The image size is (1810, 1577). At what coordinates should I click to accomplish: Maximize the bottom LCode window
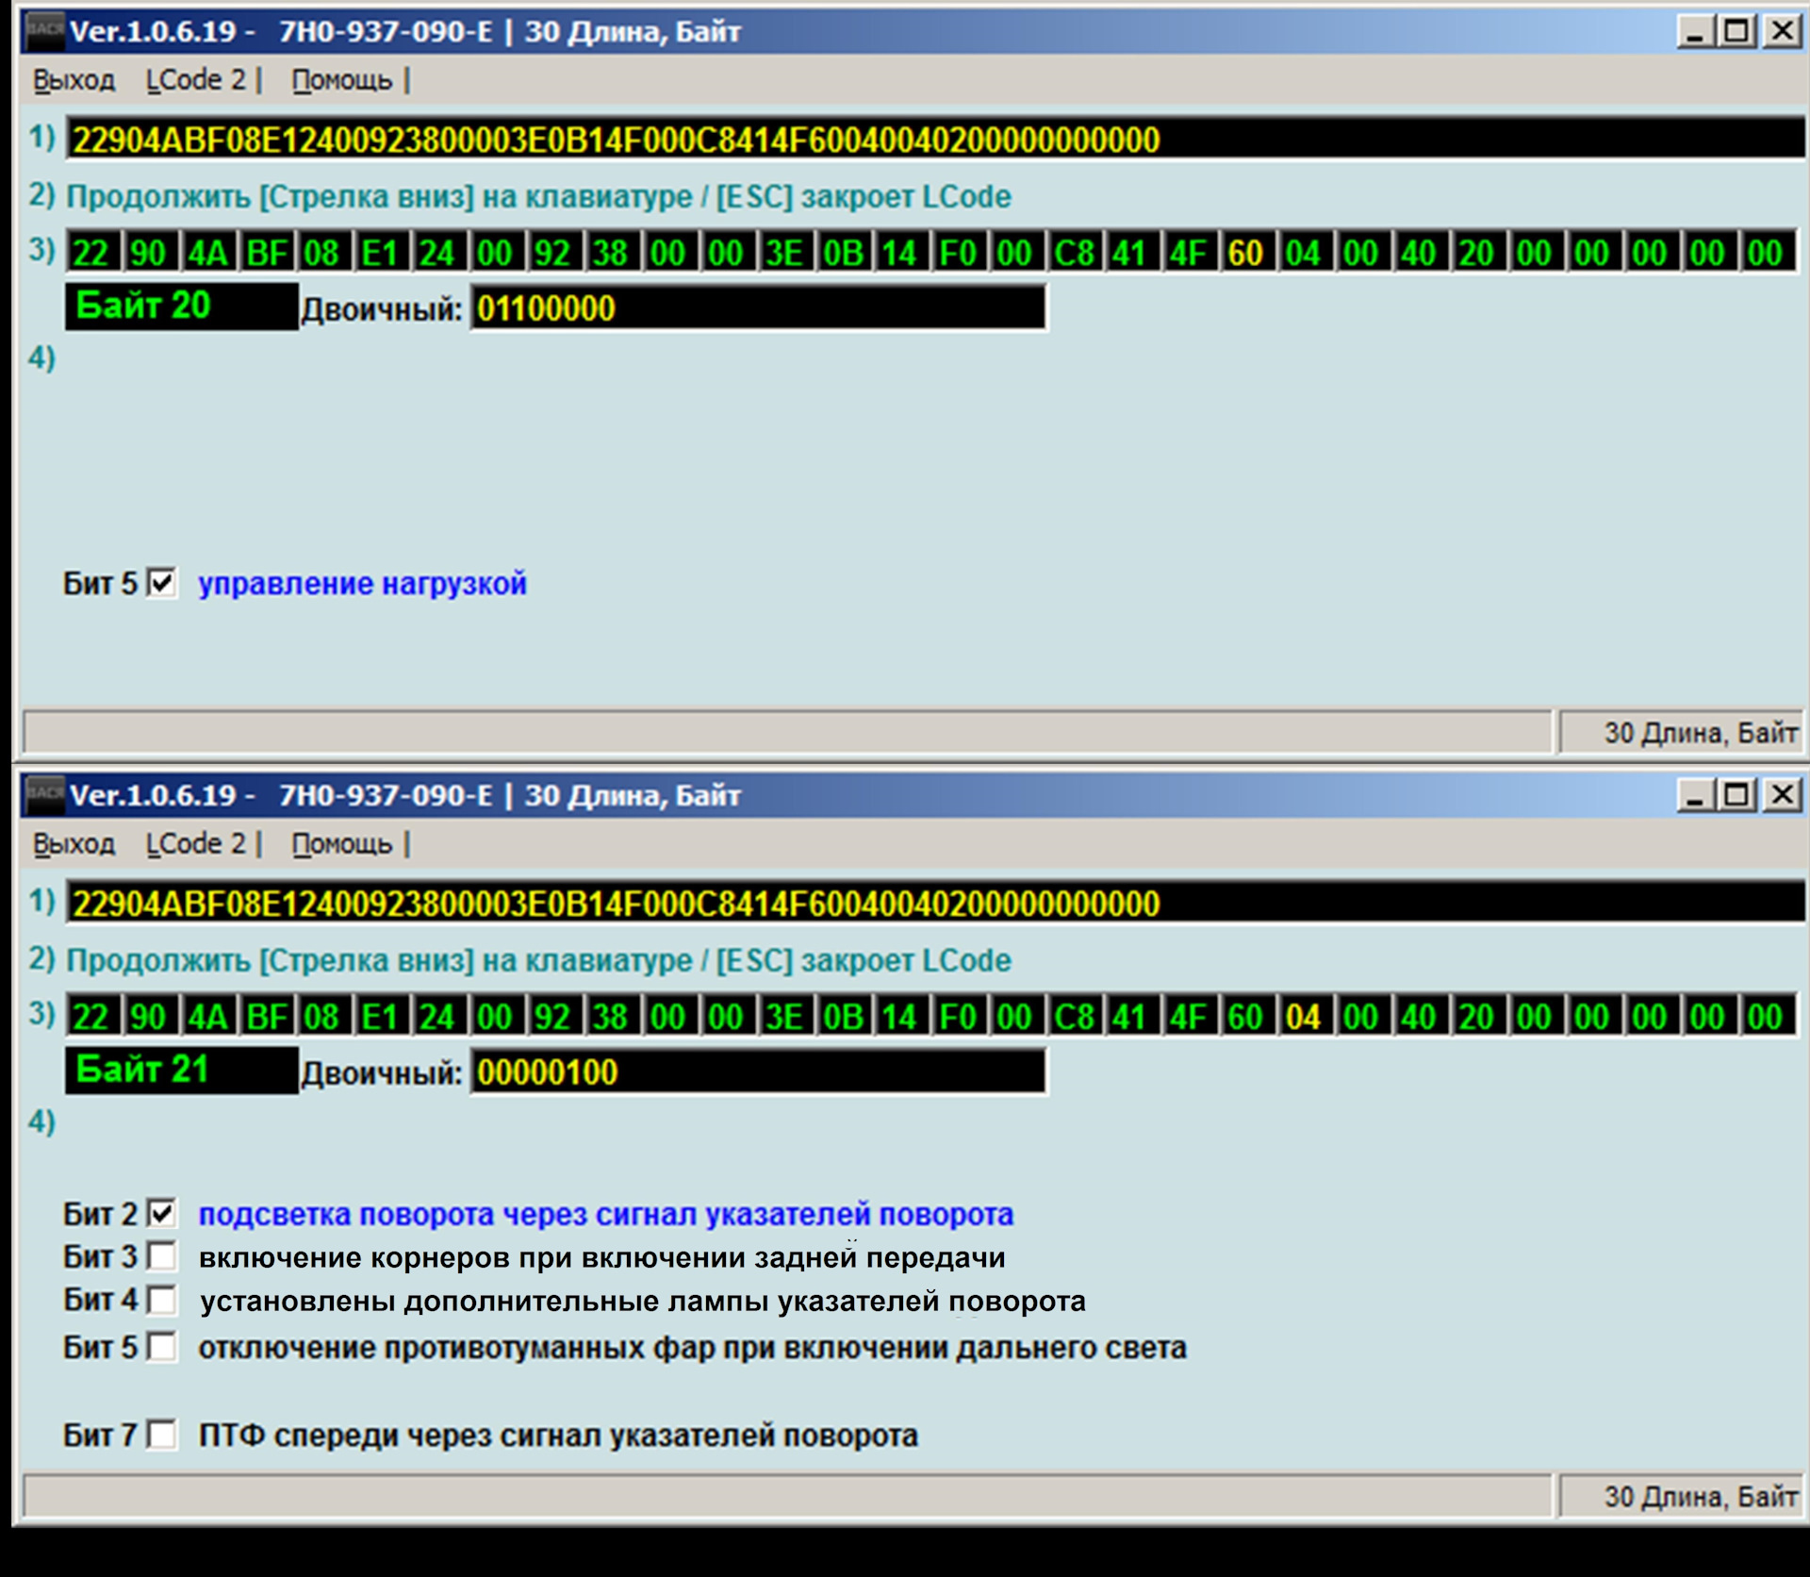(1737, 796)
